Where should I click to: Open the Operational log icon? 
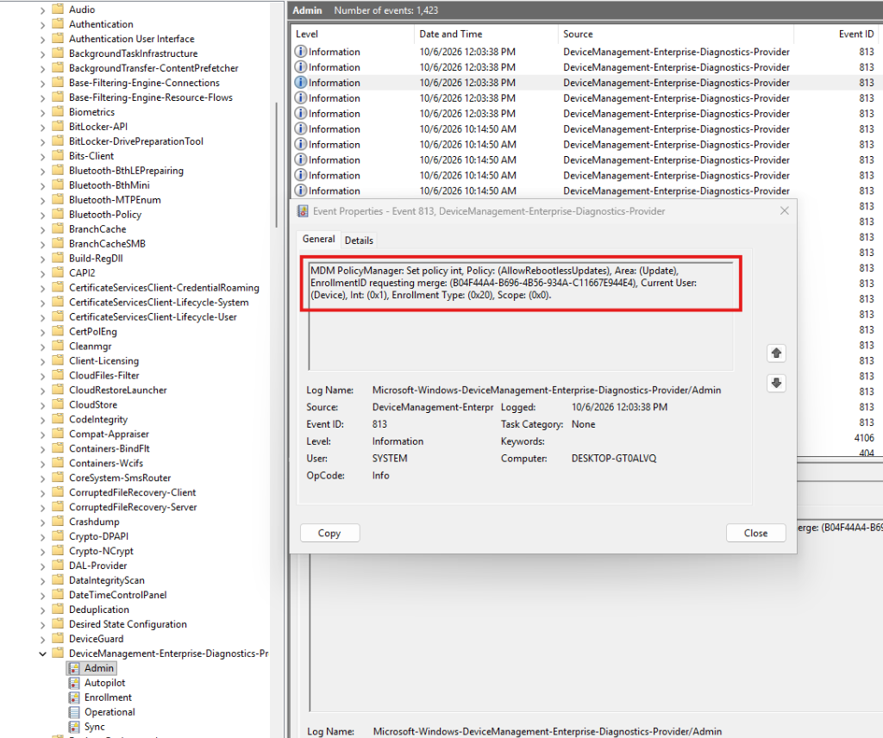[74, 712]
